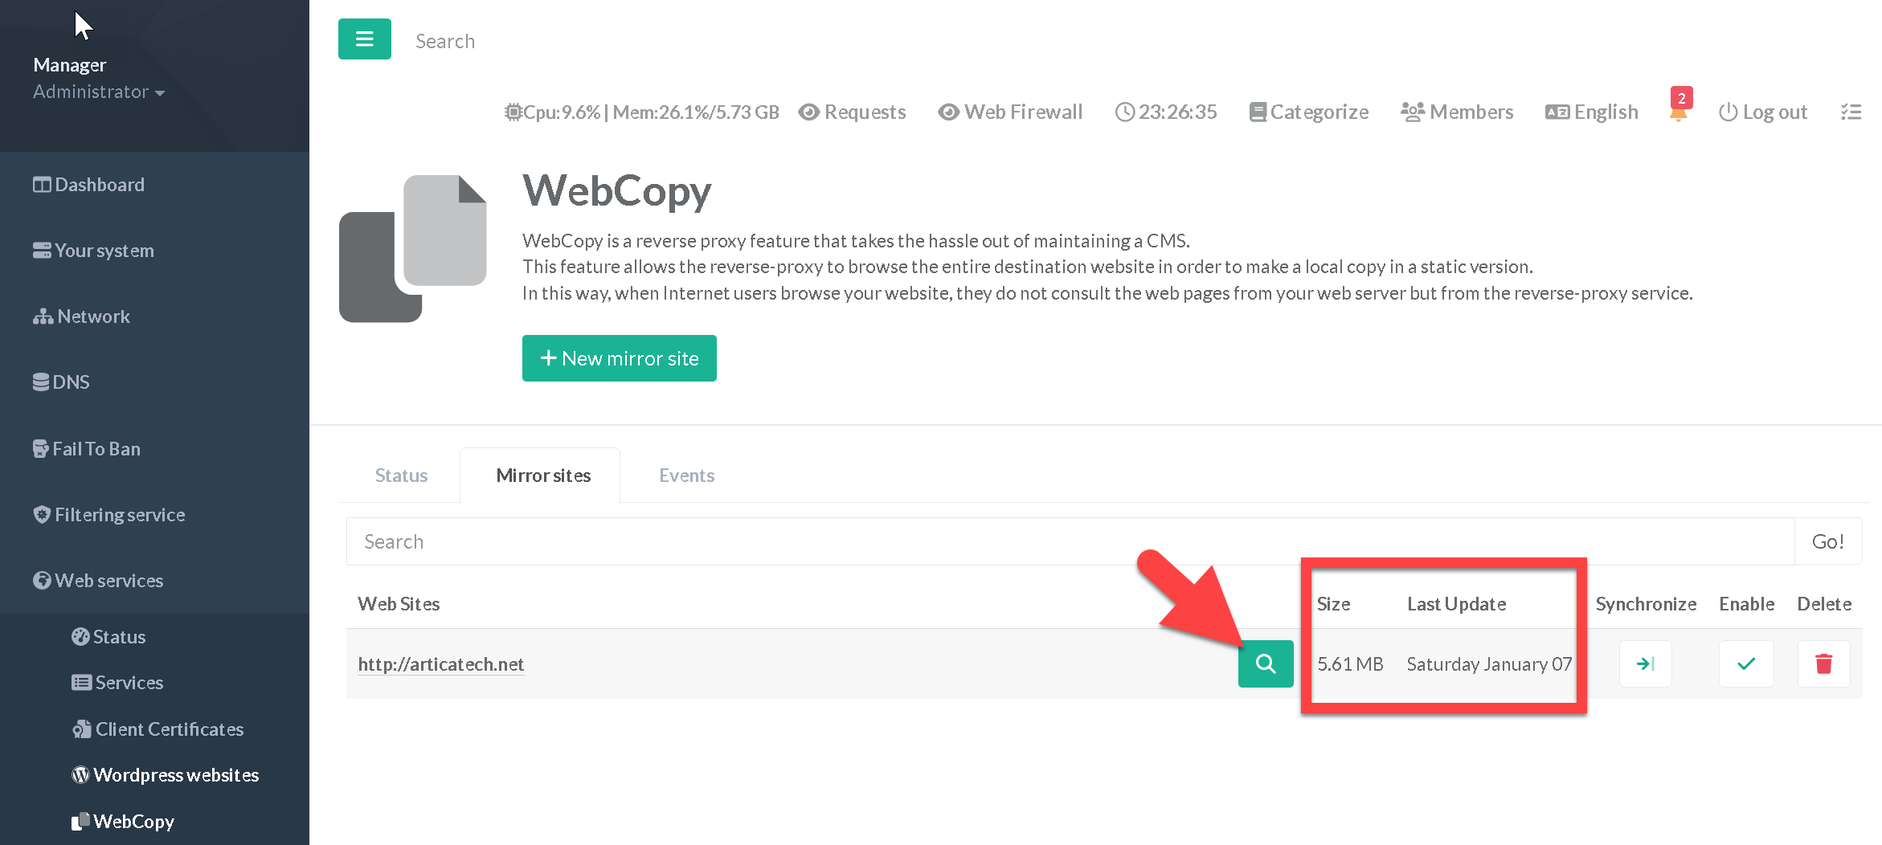Switch to the Events tab

point(686,476)
